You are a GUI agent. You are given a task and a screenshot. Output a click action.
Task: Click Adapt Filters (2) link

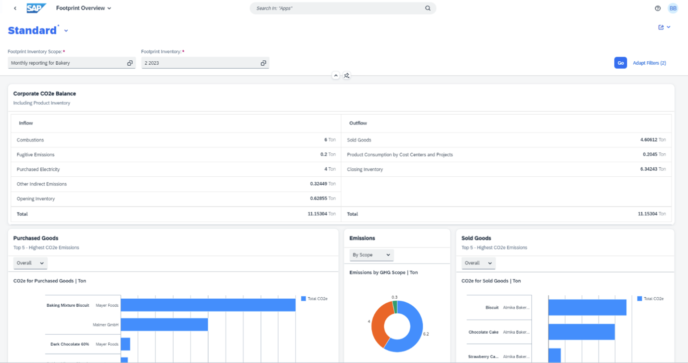click(x=649, y=63)
